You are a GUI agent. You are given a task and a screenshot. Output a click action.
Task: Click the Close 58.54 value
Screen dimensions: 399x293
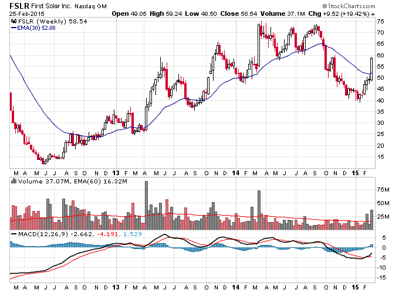coord(238,13)
